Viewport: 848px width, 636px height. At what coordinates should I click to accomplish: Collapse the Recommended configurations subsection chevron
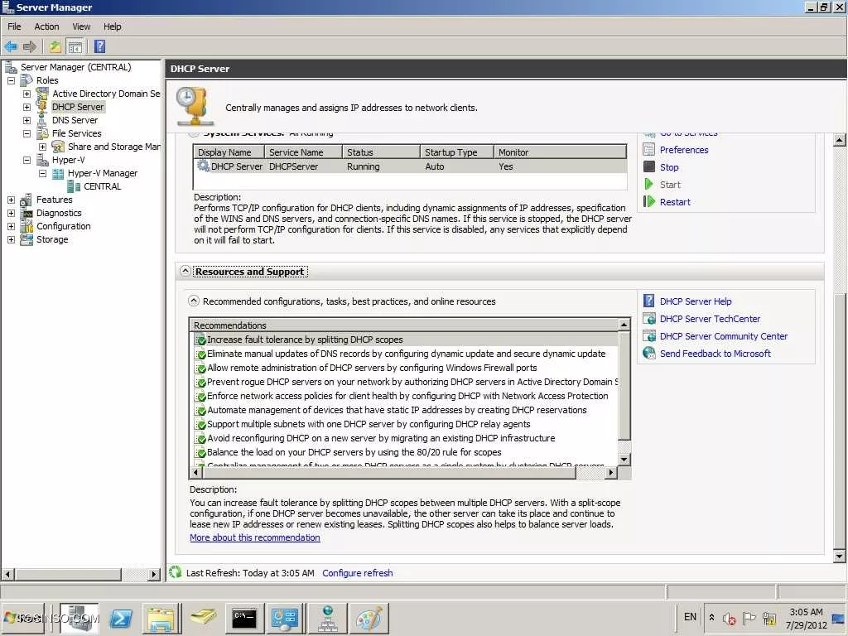pyautogui.click(x=194, y=301)
